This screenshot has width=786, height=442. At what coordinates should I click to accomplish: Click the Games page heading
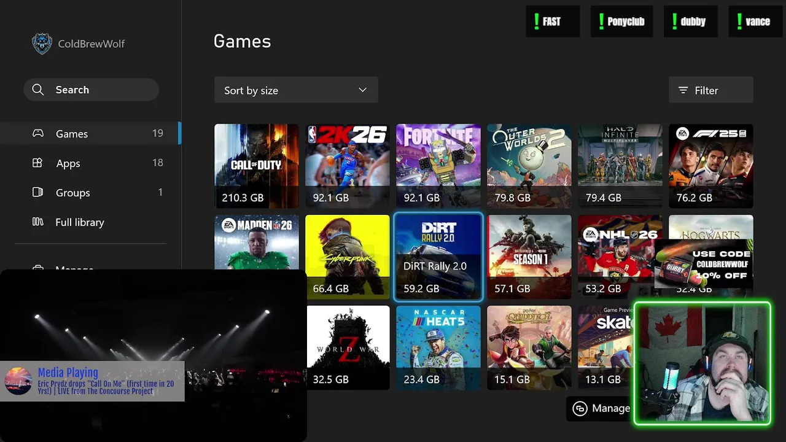click(x=242, y=41)
